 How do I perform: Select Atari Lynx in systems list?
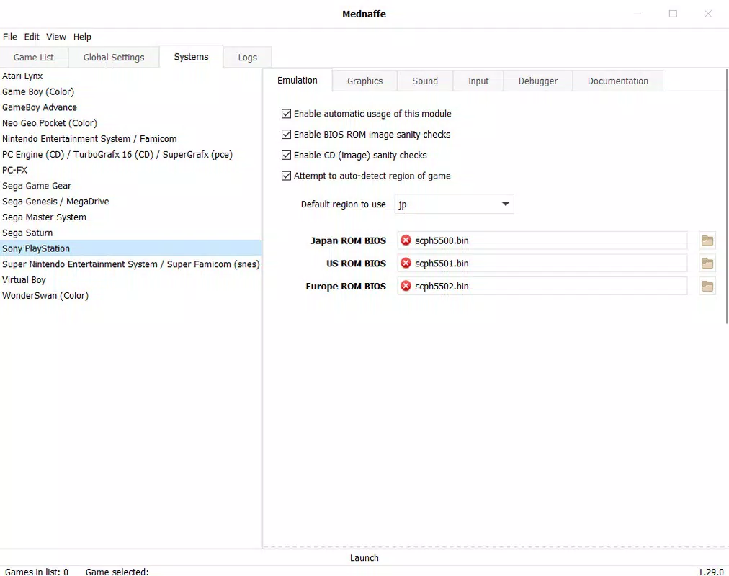click(x=131, y=76)
